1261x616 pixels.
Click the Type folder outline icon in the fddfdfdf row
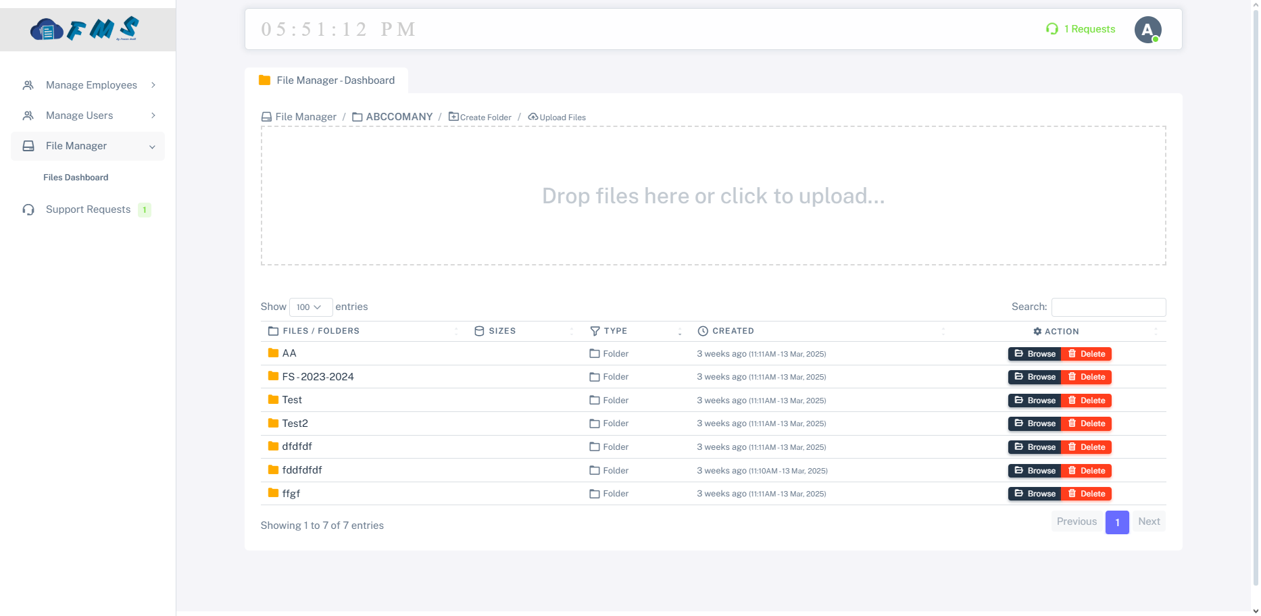595,471
